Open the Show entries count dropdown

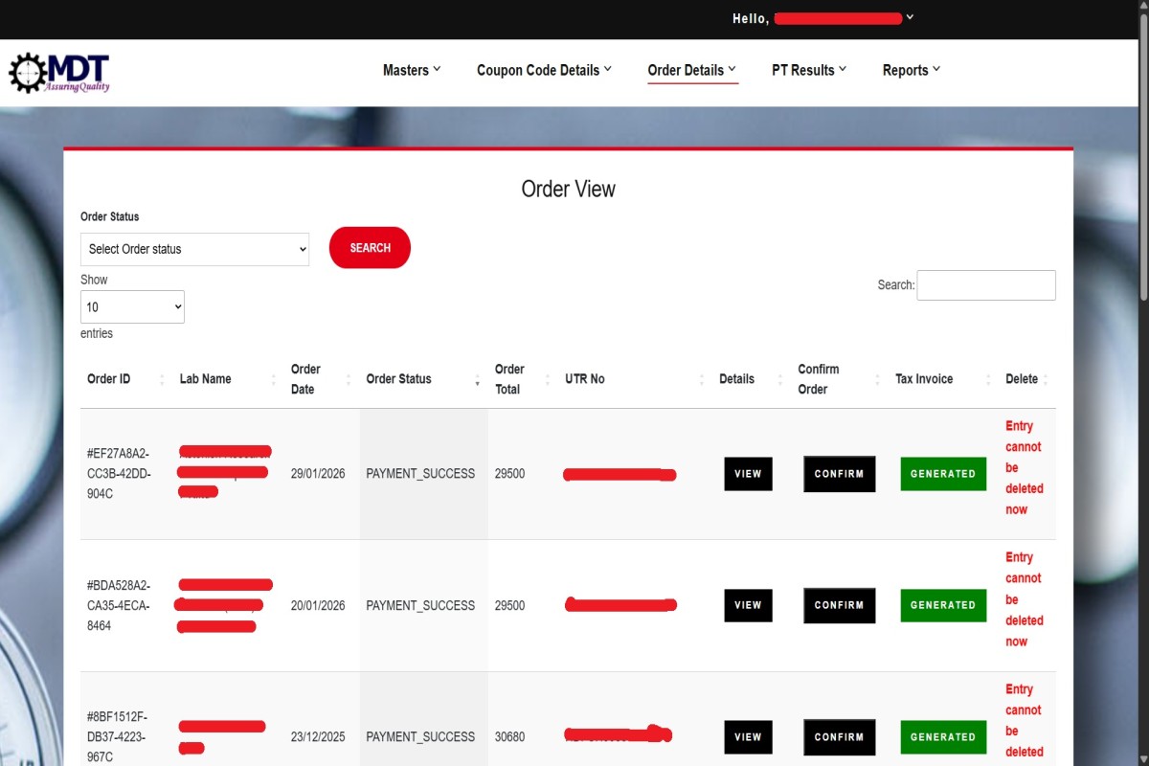[x=132, y=307]
